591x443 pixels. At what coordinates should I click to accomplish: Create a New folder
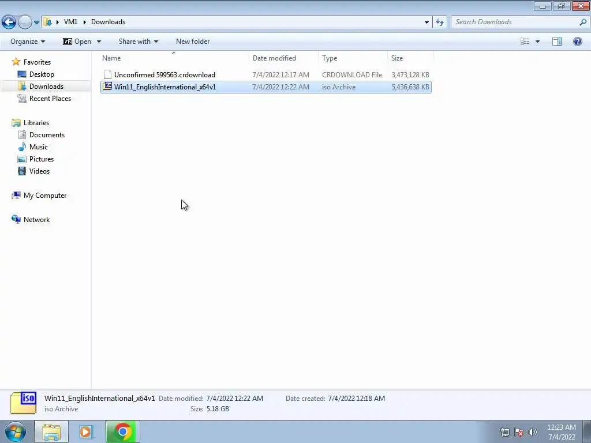click(193, 42)
